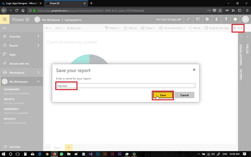Close the Save your report dialog
Screen dimensions: 251x157
point(194,70)
